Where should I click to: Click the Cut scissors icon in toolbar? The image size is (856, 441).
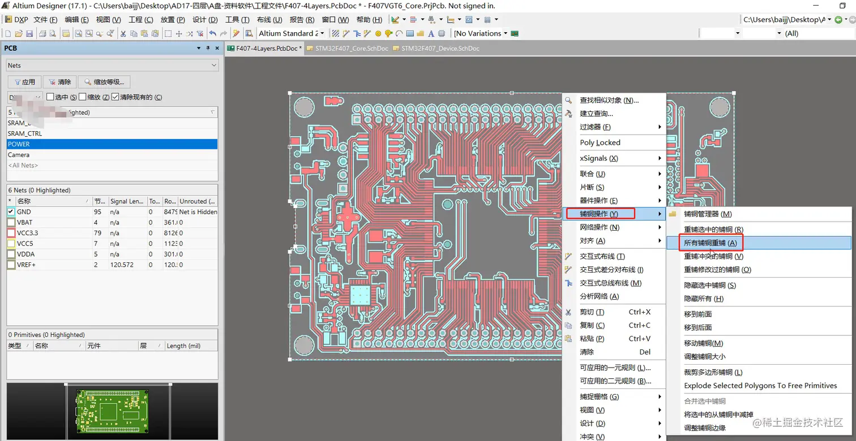pyautogui.click(x=123, y=34)
